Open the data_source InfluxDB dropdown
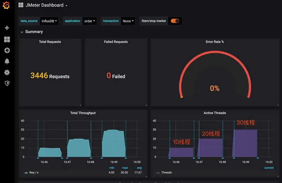This screenshot has height=183, width=282. pos(49,21)
